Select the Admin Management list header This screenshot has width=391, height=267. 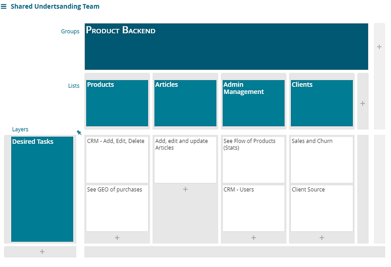tap(254, 103)
